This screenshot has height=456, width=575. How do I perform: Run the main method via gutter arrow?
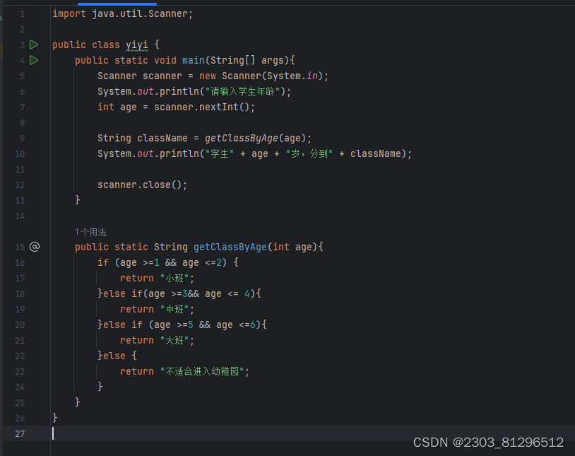pyautogui.click(x=34, y=60)
